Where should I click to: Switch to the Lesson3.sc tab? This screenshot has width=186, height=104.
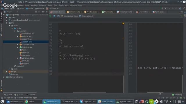coord(143,12)
